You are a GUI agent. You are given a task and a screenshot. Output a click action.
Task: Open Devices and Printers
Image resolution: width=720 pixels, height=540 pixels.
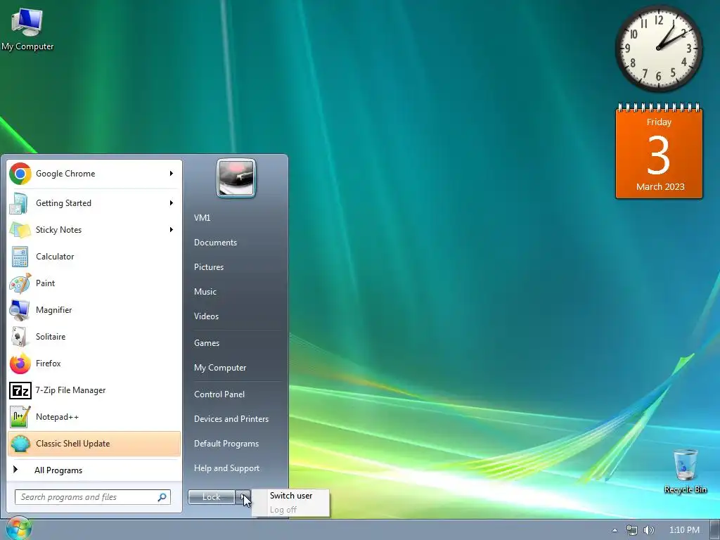coord(231,419)
